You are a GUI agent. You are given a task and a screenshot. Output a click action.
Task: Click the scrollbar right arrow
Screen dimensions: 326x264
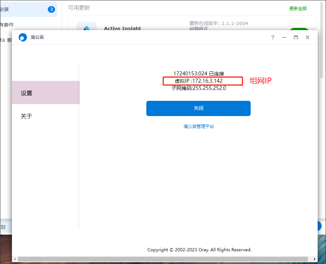(x=314, y=259)
